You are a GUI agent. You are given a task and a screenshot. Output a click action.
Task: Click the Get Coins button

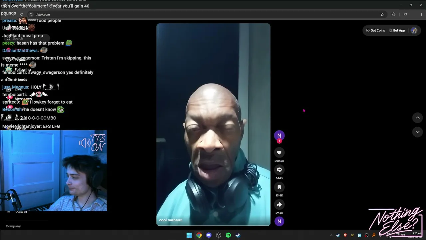375,30
